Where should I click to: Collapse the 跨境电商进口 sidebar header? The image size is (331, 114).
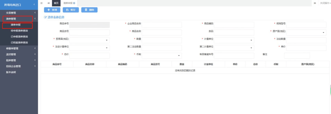pyautogui.click(x=19, y=5)
